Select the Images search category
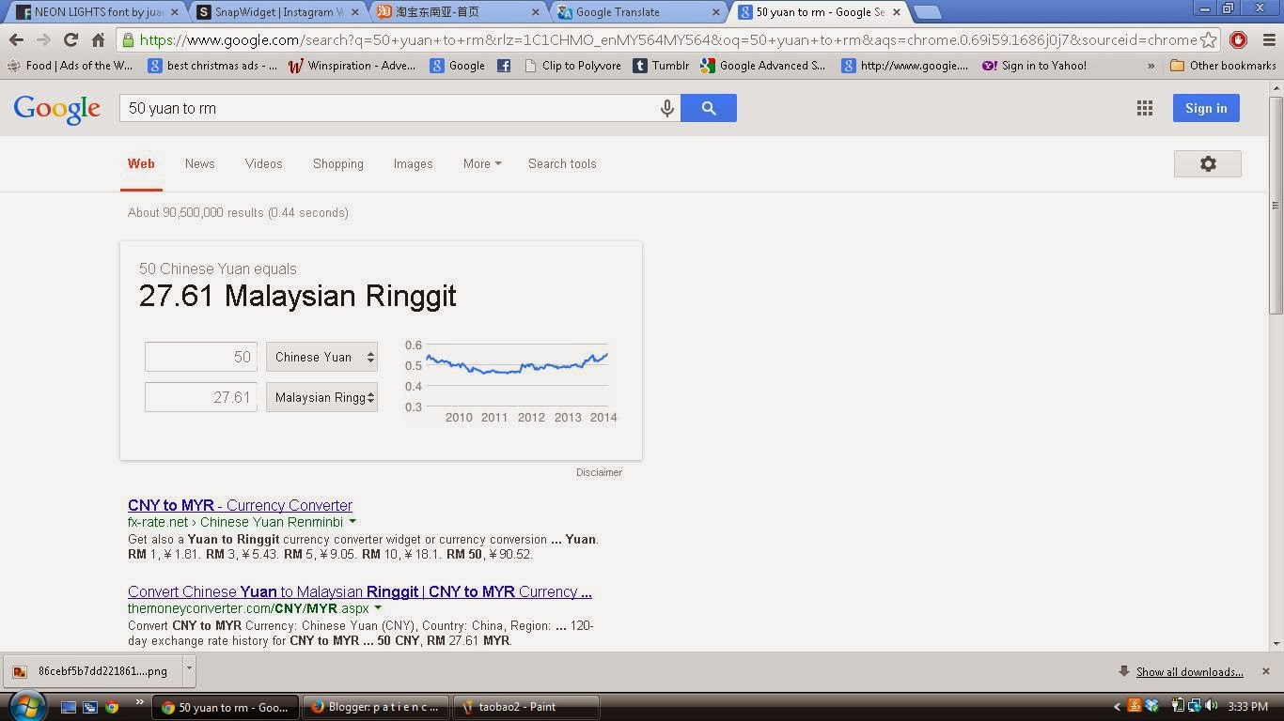The height and width of the screenshot is (721, 1284). (x=414, y=163)
